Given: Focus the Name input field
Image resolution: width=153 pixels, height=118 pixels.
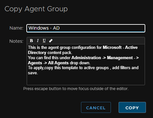Looking at the screenshot, I should click(x=86, y=28).
